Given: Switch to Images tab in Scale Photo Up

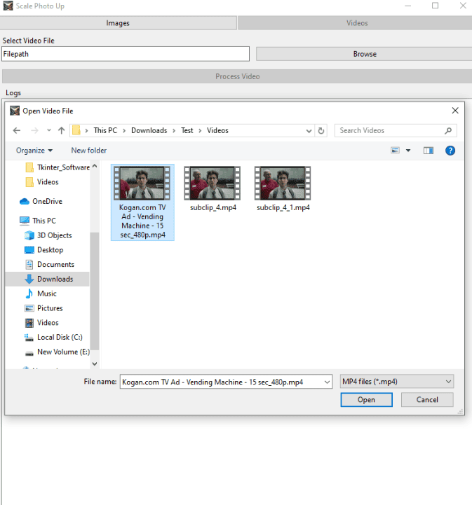Looking at the screenshot, I should pyautogui.click(x=118, y=23).
